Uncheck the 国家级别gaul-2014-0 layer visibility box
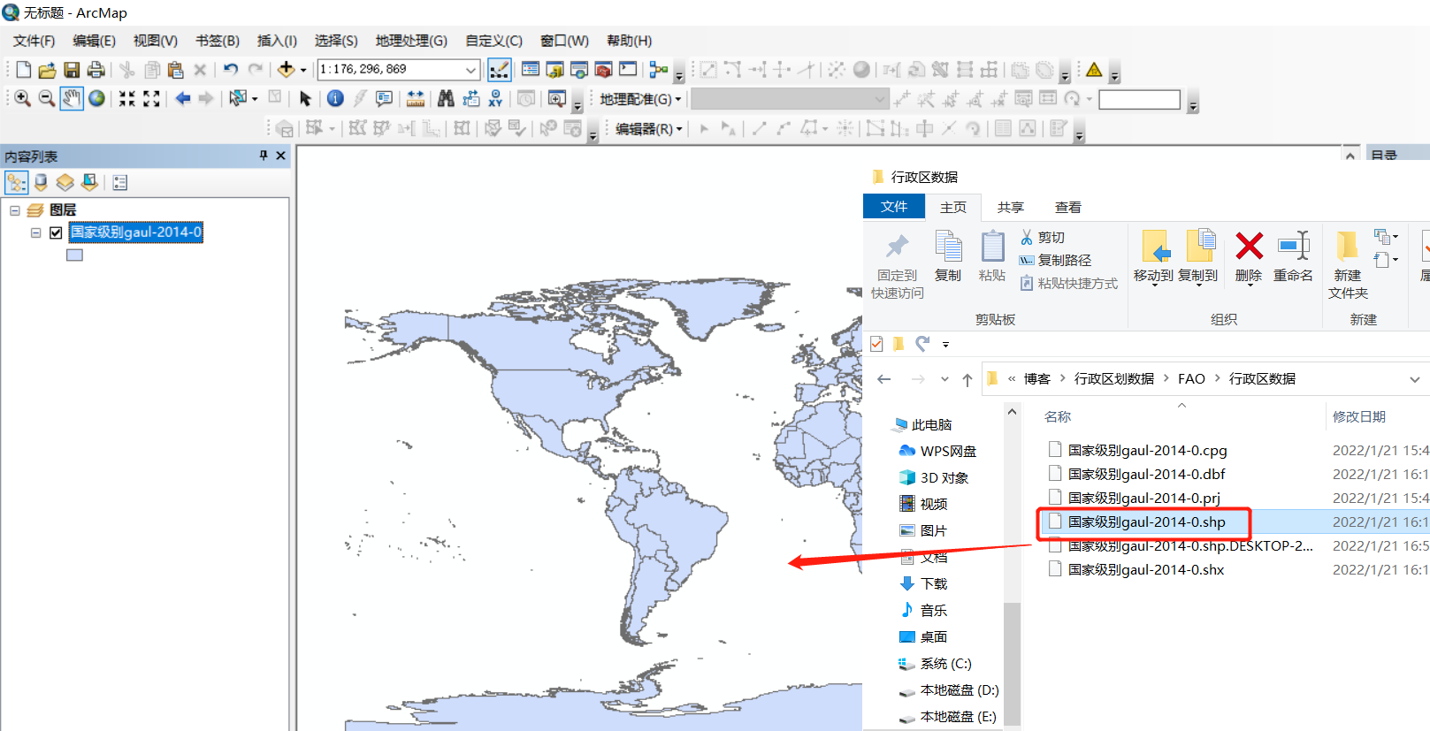The height and width of the screenshot is (731, 1430). pos(57,232)
